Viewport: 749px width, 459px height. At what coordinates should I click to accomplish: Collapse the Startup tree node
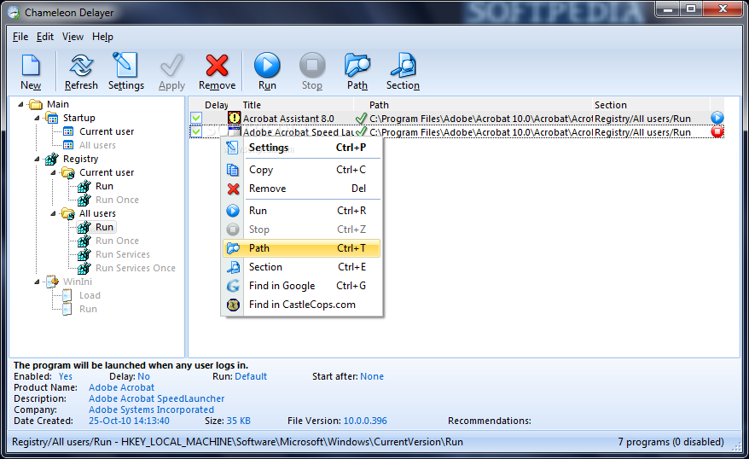37,118
